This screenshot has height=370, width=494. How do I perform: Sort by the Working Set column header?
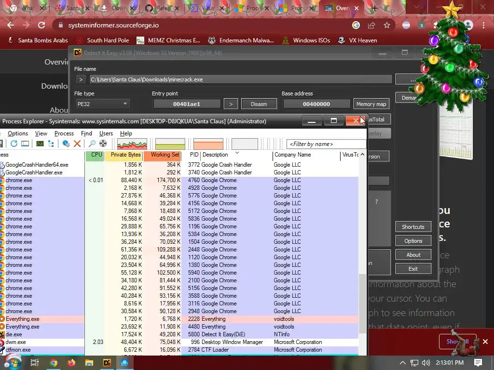[x=162, y=155]
